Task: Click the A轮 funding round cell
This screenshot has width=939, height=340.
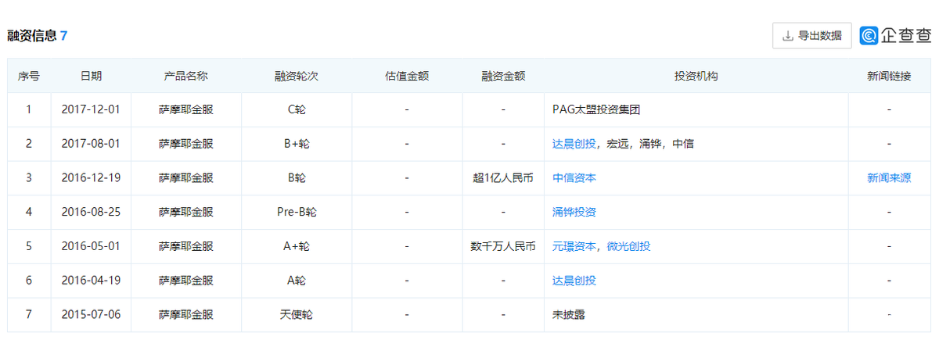Action: click(297, 281)
